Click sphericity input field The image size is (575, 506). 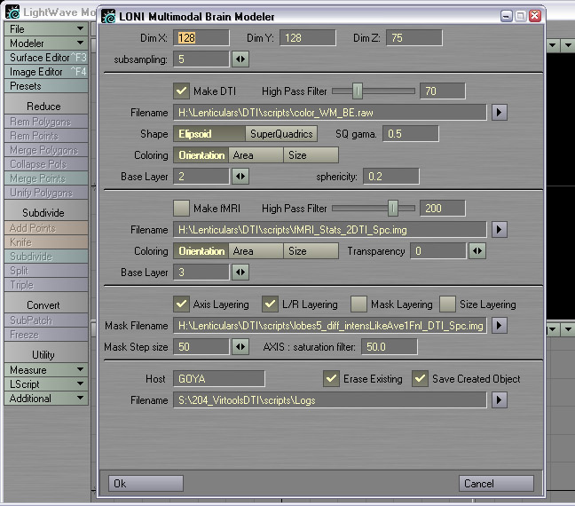coord(391,177)
